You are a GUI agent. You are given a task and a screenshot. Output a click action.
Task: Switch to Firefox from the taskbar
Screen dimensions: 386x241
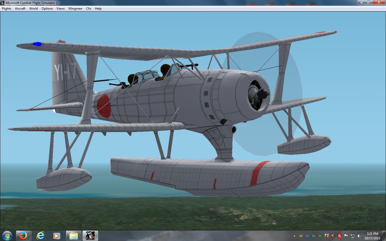(23, 236)
